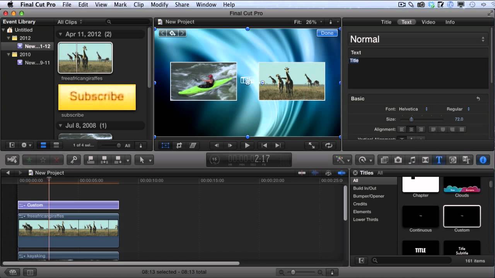Select Lower Thirds titles category
This screenshot has width=495, height=278.
pyautogui.click(x=365, y=220)
